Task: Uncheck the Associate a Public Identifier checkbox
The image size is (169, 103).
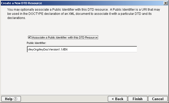Action: pyautogui.click(x=29, y=37)
